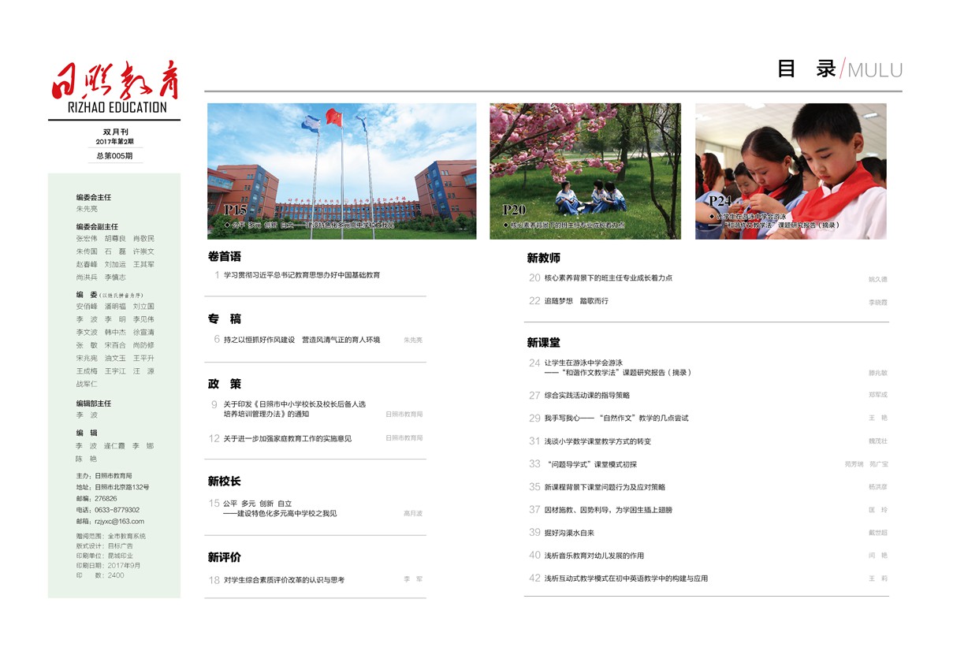Screen dimensions: 953x651
Task: Click the address line 日照市北京路132号
Action: (122, 487)
